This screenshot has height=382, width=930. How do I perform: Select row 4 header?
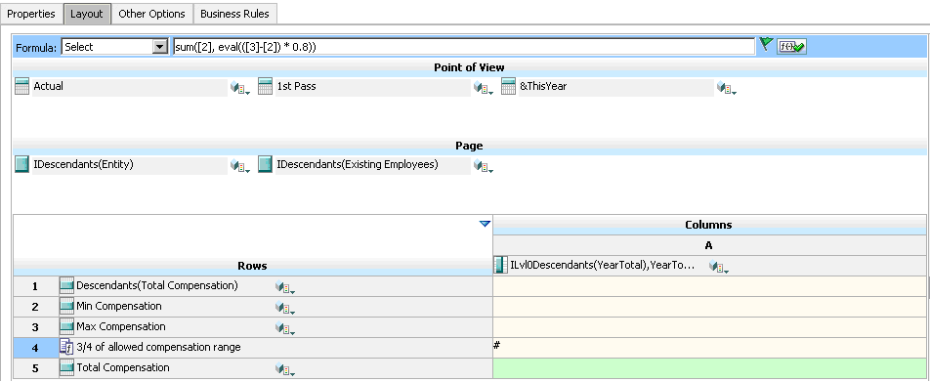tap(35, 348)
